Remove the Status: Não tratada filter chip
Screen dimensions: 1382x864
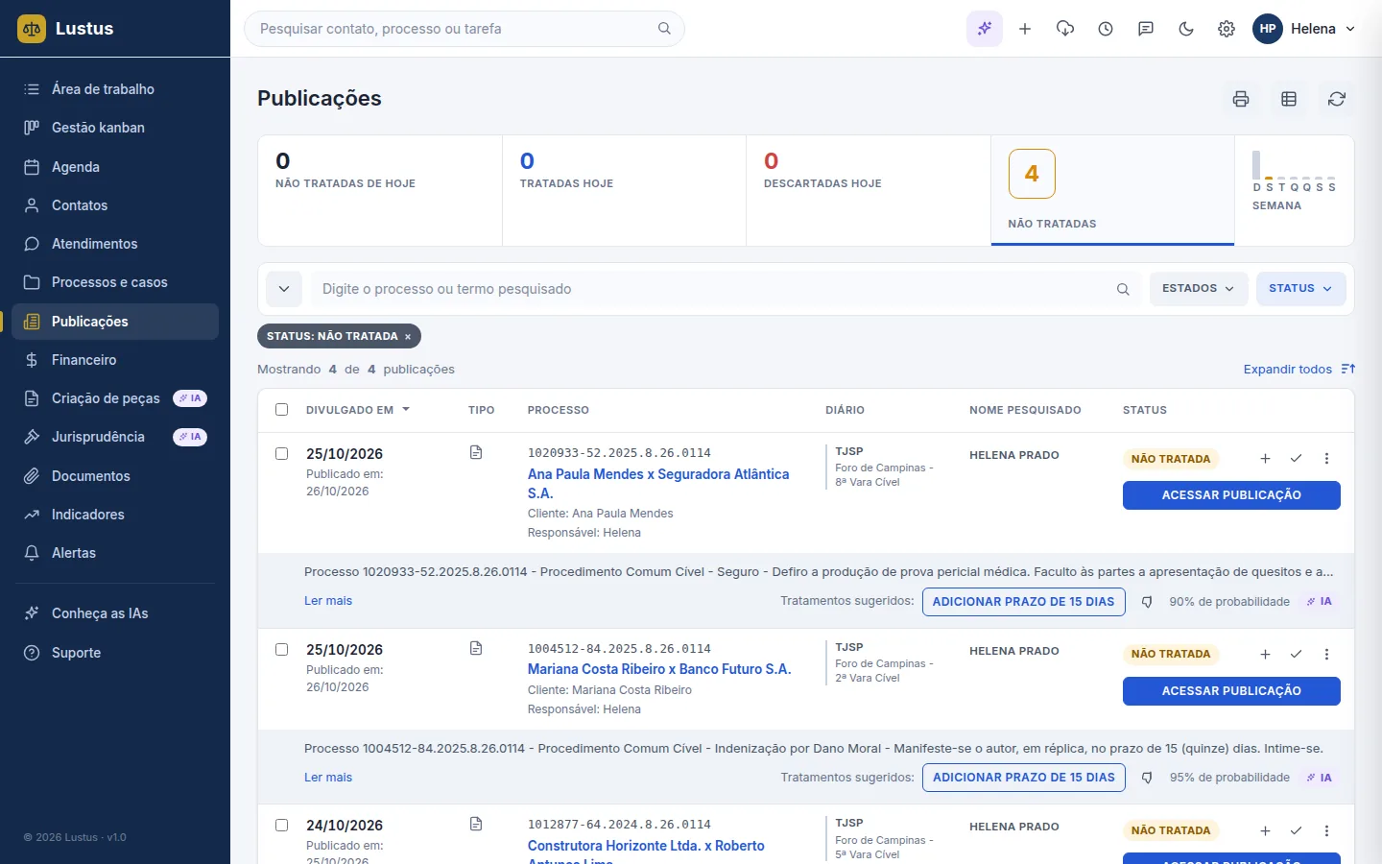[408, 337]
